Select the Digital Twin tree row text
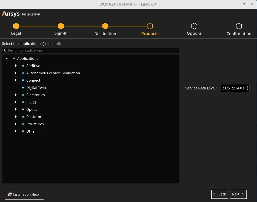 coord(36,87)
